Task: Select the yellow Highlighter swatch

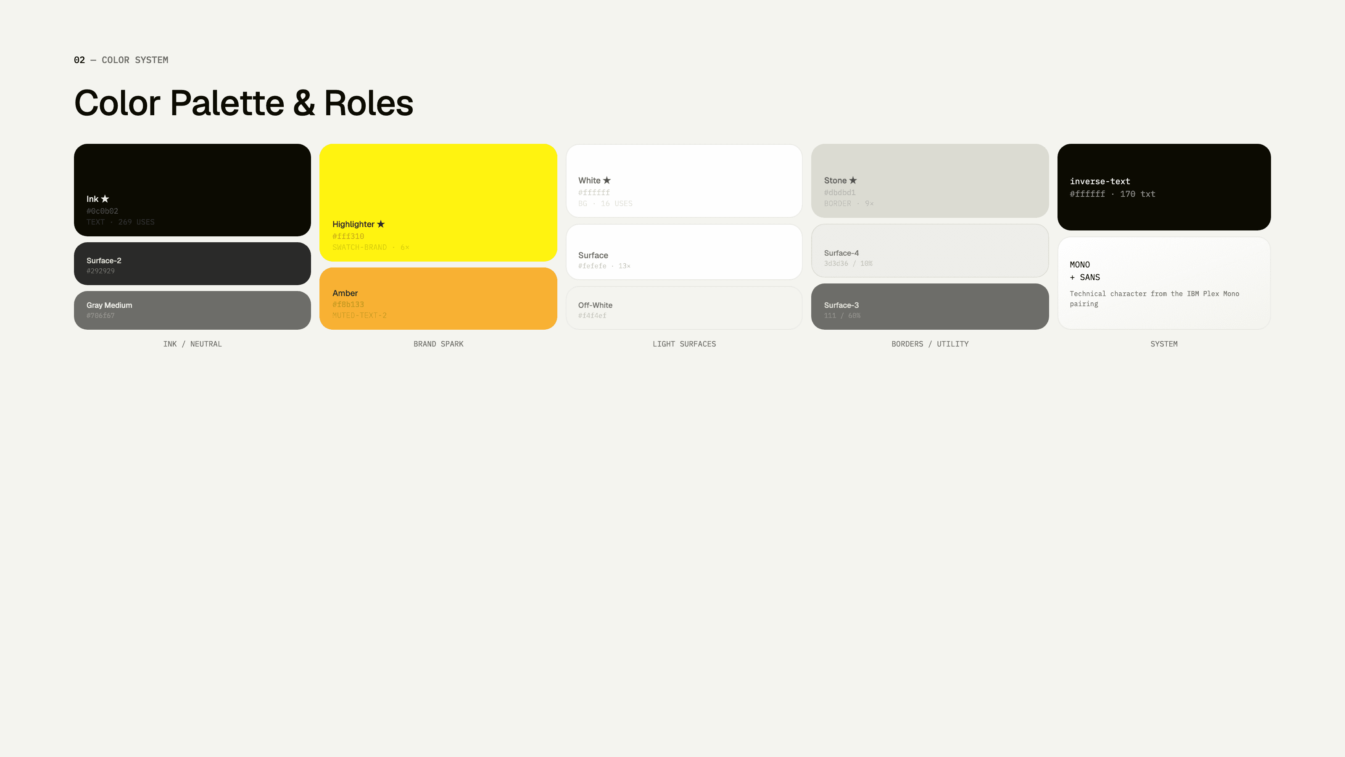Action: pyautogui.click(x=438, y=202)
